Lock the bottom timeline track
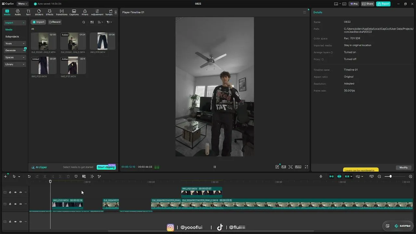The width and height of the screenshot is (416, 234). click(x=10, y=222)
